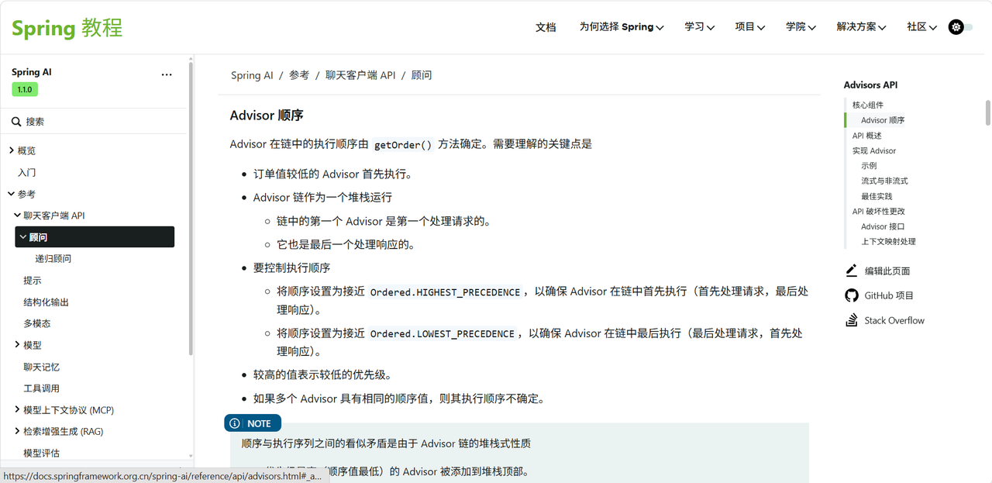Jump to 流式与非流式 in the page outline
This screenshot has height=483, width=992.
(x=884, y=181)
